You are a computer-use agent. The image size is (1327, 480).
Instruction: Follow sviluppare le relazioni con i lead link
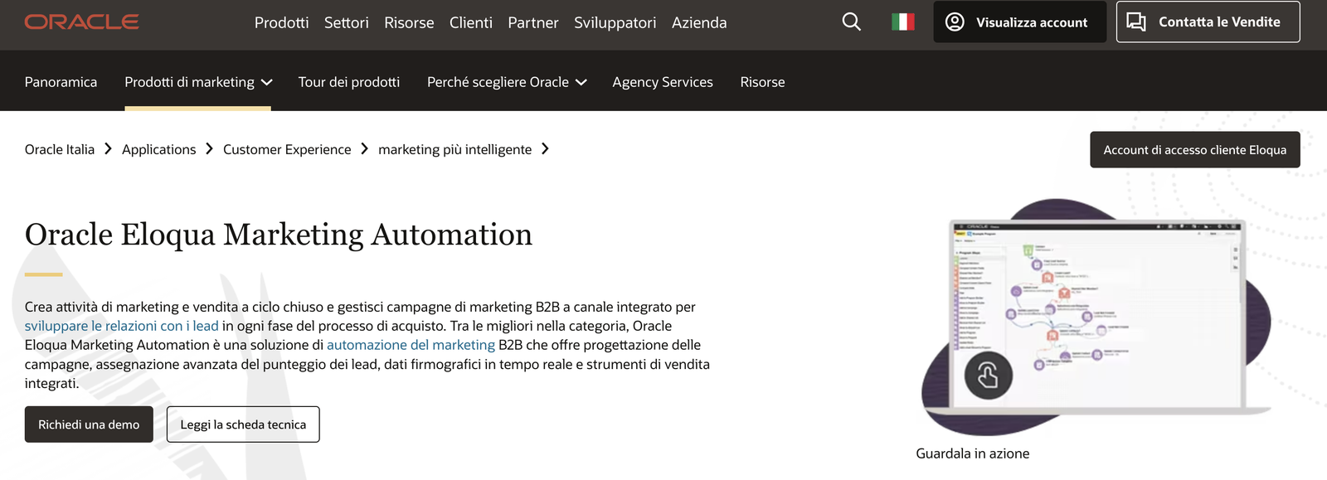121,326
